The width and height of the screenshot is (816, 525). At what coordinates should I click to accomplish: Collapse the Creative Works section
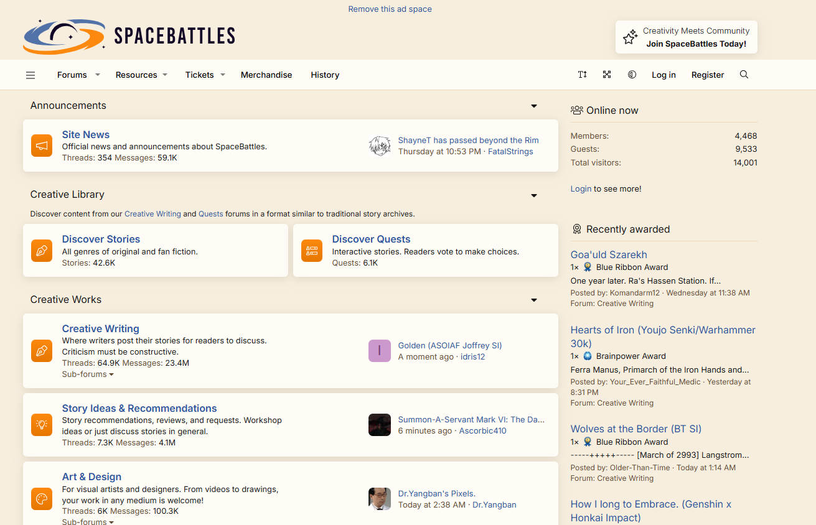point(534,300)
